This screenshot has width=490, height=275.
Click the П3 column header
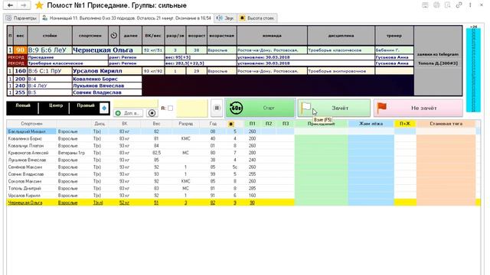pos(286,124)
